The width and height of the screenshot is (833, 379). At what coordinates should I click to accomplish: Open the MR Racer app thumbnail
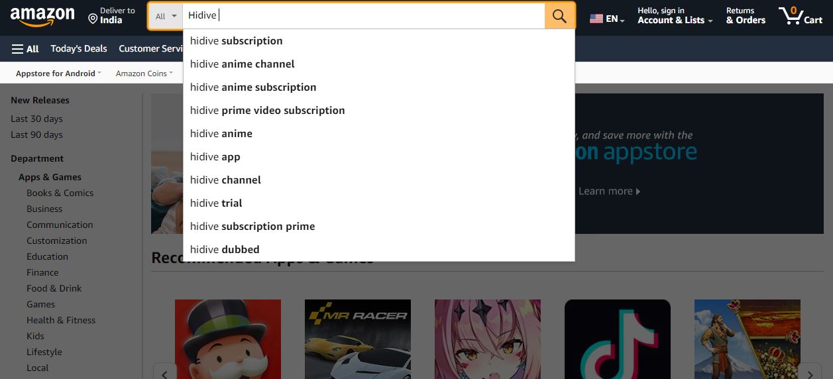point(358,339)
